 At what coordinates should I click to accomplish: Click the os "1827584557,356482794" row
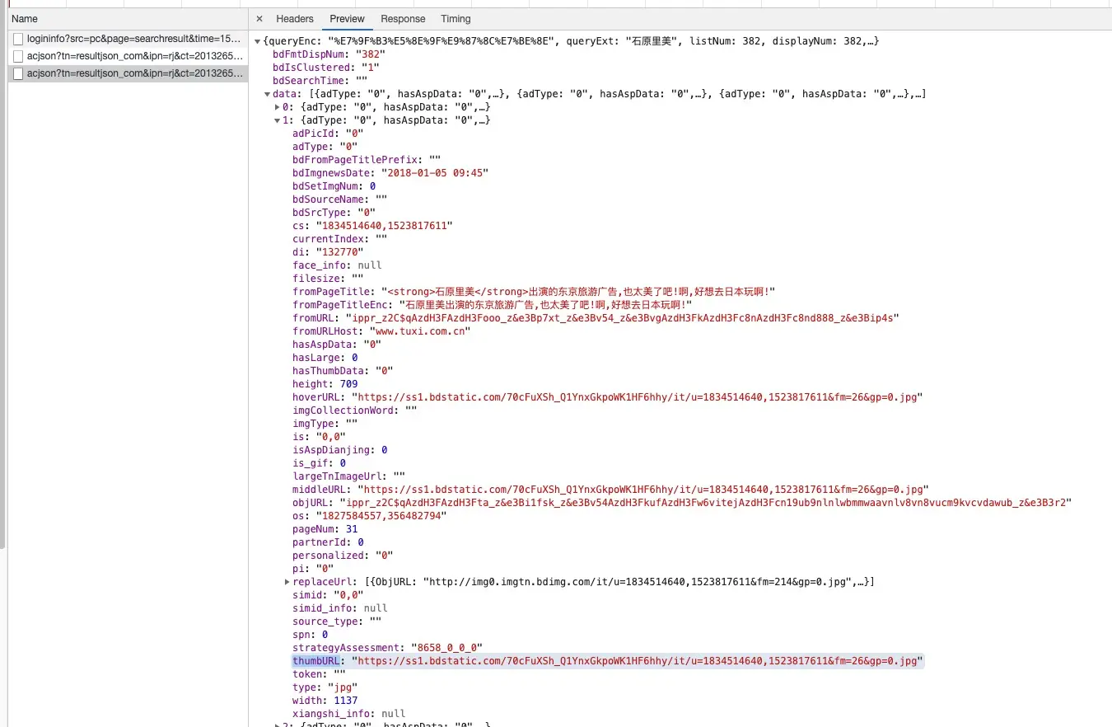(370, 516)
